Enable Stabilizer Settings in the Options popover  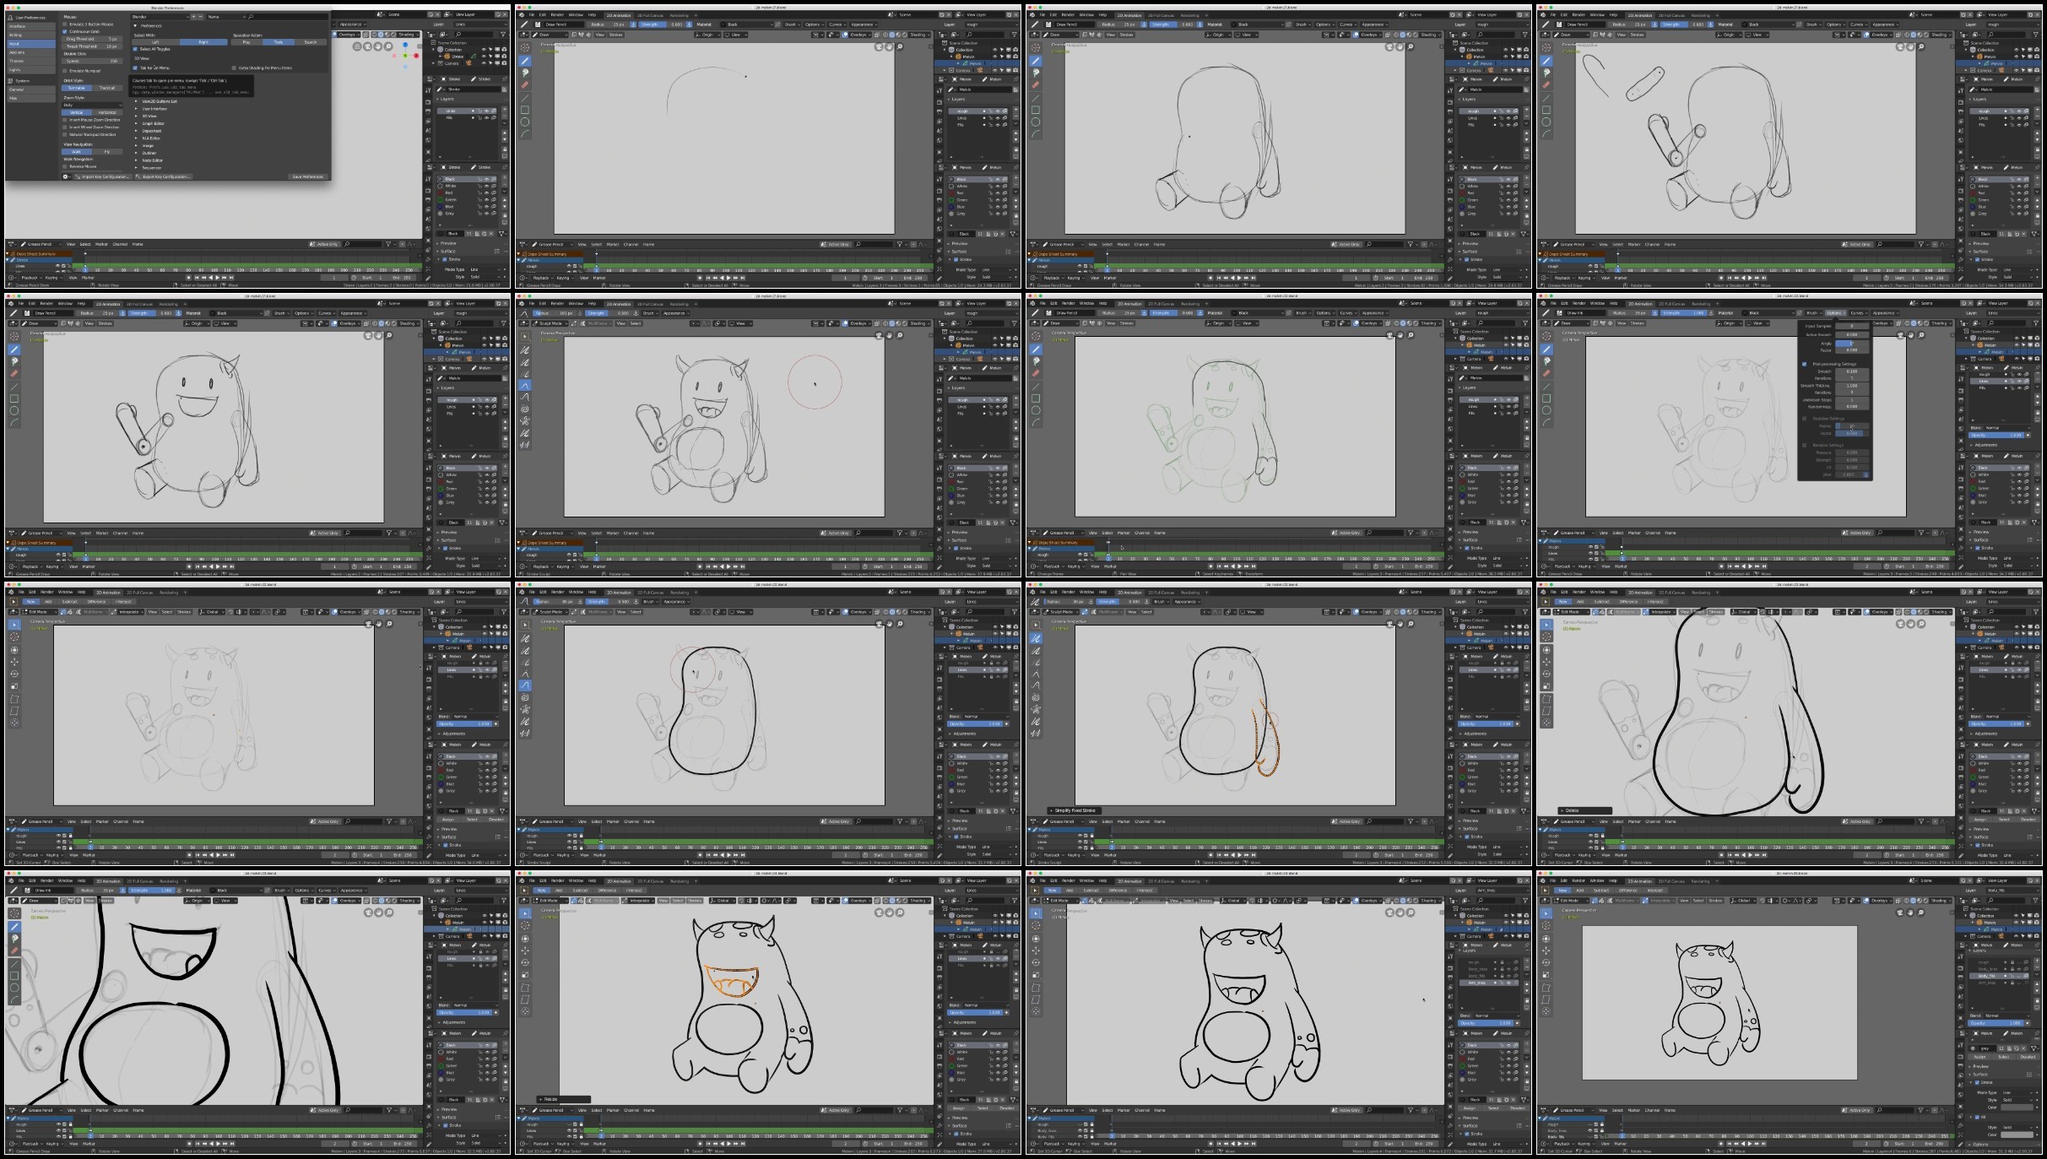tap(1805, 418)
